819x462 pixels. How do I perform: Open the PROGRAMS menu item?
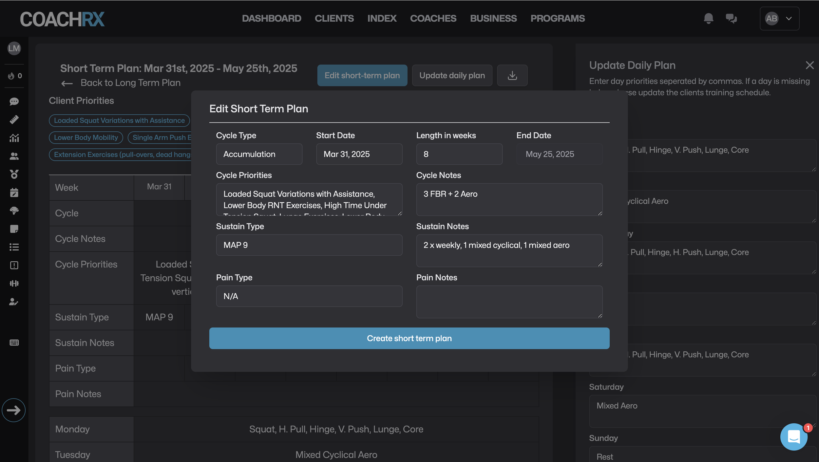[557, 18]
